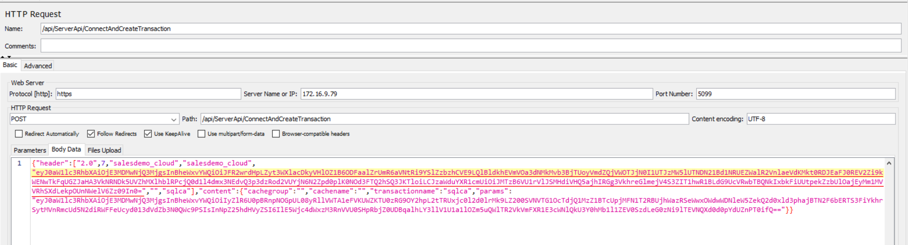Click the Name input field
Screen dimensions: 908x245
click(470, 29)
